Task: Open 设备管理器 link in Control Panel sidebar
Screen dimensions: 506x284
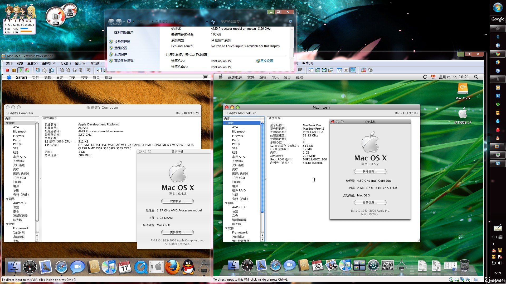Action: (x=122, y=42)
